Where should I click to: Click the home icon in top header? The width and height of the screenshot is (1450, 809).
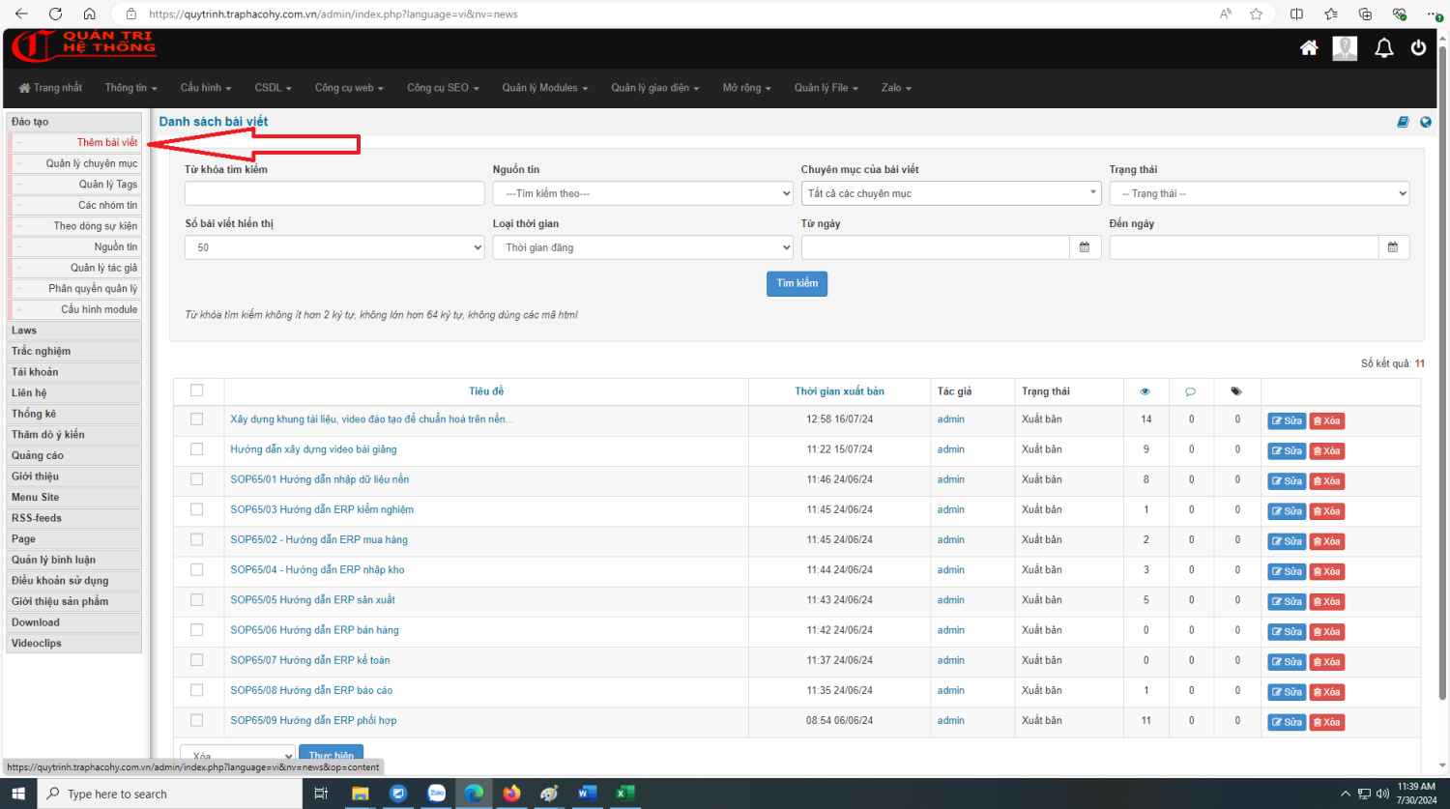point(1309,48)
